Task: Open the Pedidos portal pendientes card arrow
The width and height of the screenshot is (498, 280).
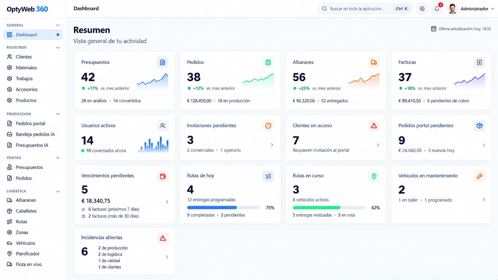Action: tap(484, 145)
